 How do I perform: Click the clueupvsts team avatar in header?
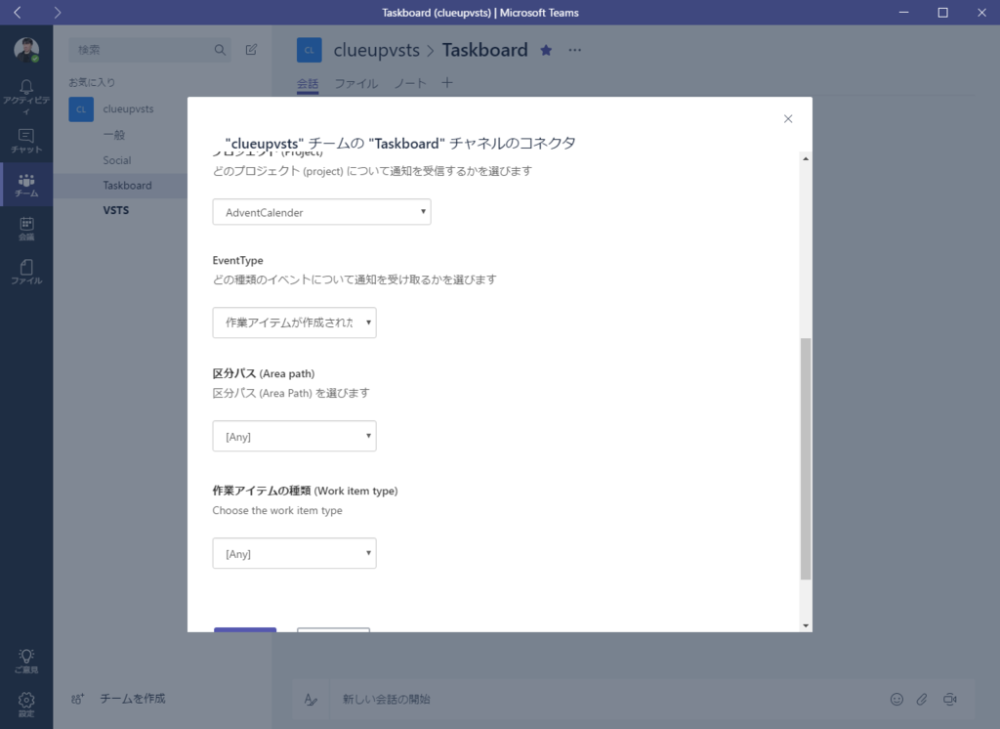(x=310, y=50)
